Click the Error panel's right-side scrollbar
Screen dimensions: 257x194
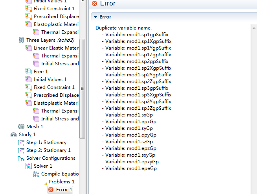[x=254, y=106]
